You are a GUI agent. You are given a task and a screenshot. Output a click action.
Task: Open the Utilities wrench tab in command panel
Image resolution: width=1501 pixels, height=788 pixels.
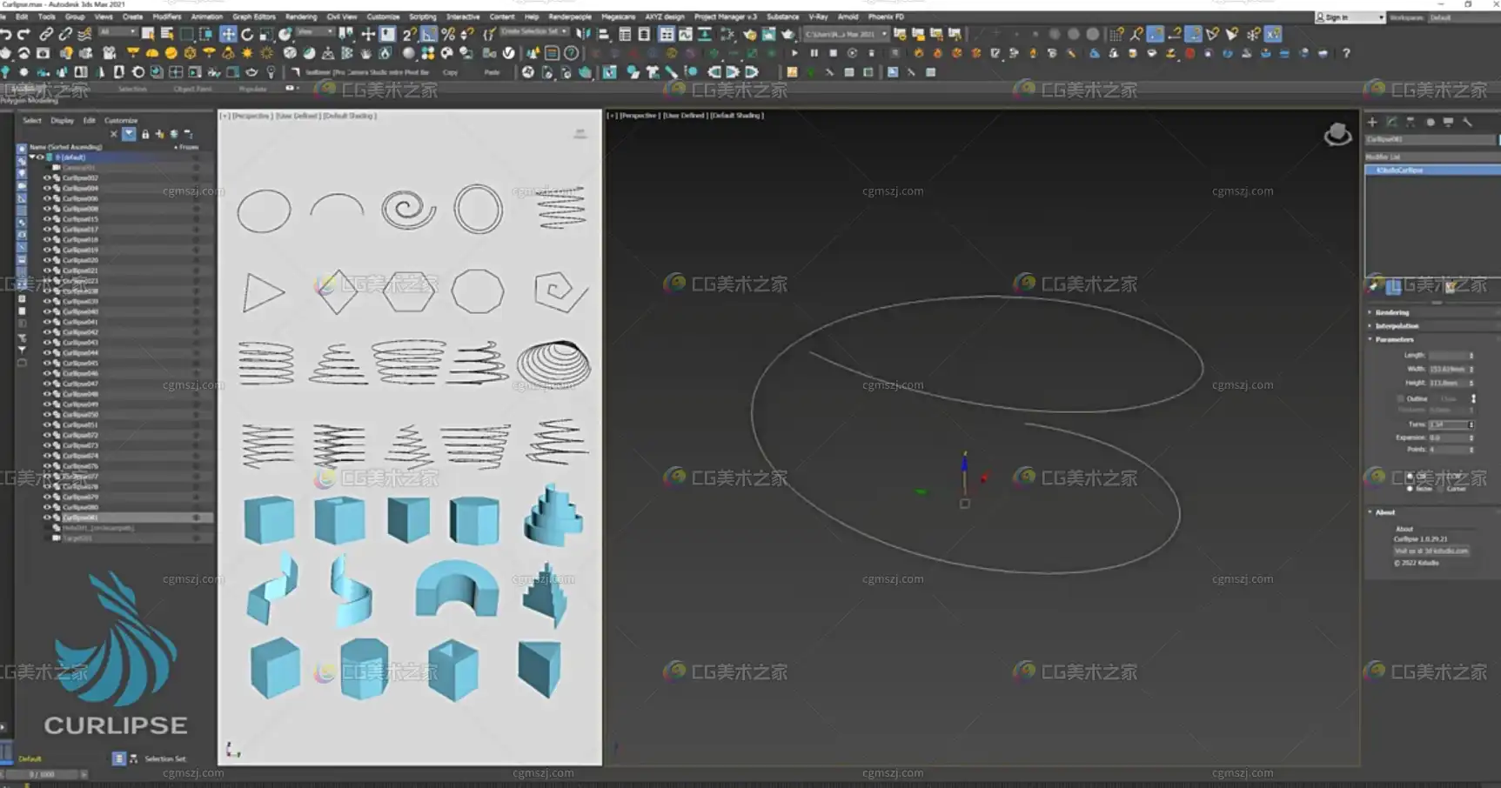pos(1467,122)
